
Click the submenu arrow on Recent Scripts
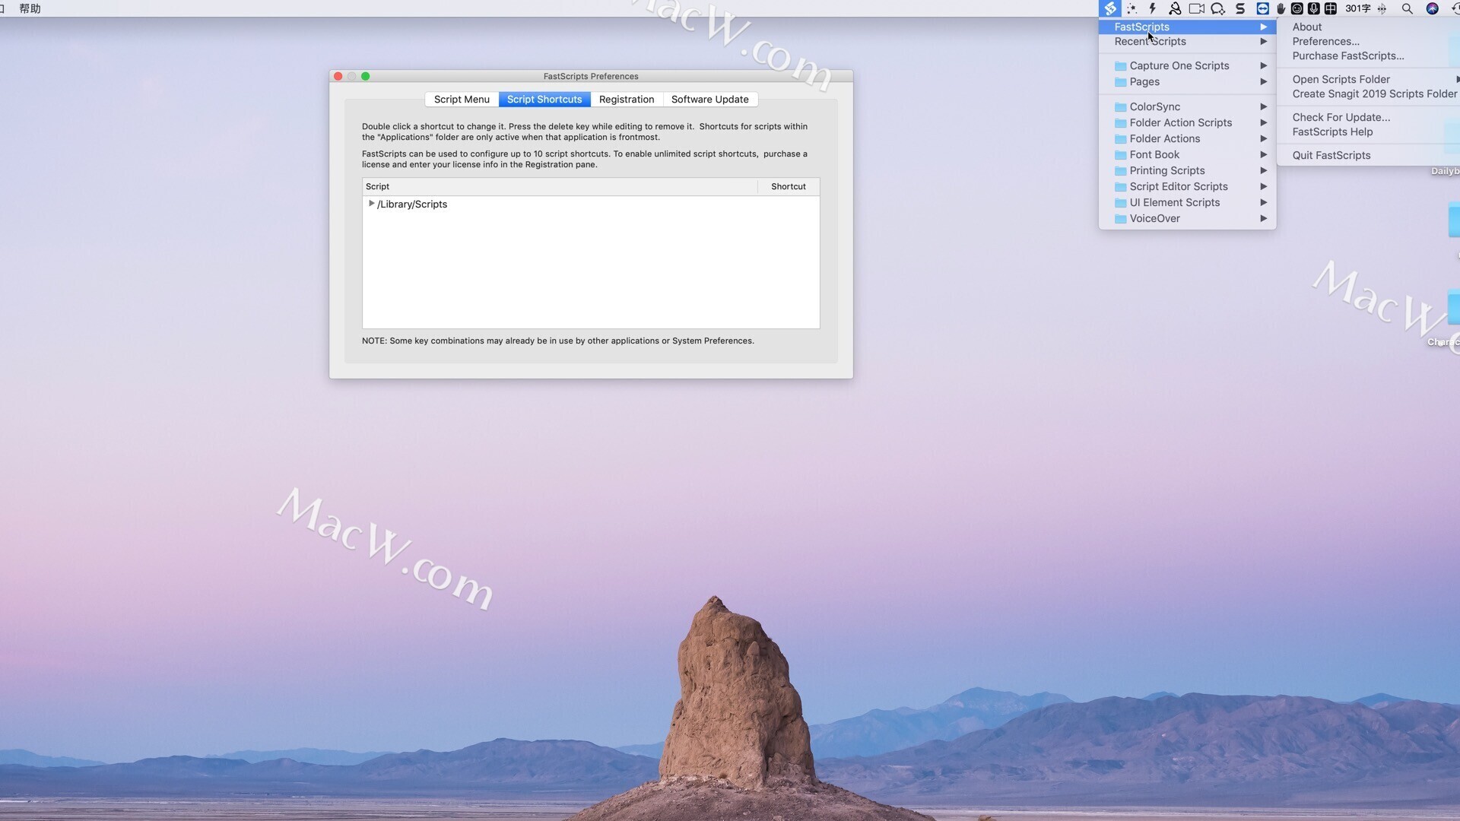1263,41
